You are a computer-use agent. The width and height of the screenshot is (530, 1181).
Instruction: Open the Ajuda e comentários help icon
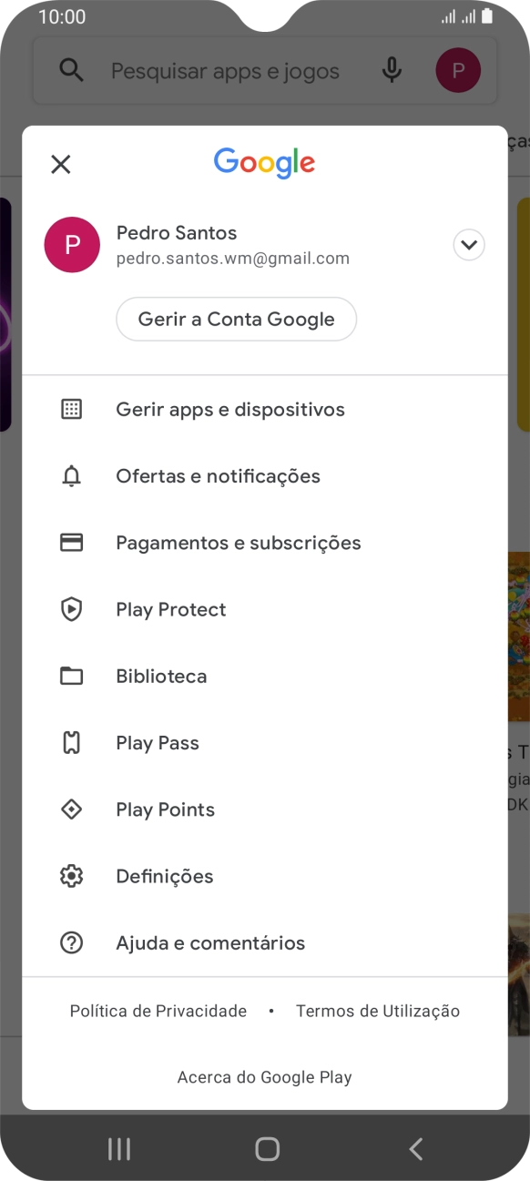point(72,942)
